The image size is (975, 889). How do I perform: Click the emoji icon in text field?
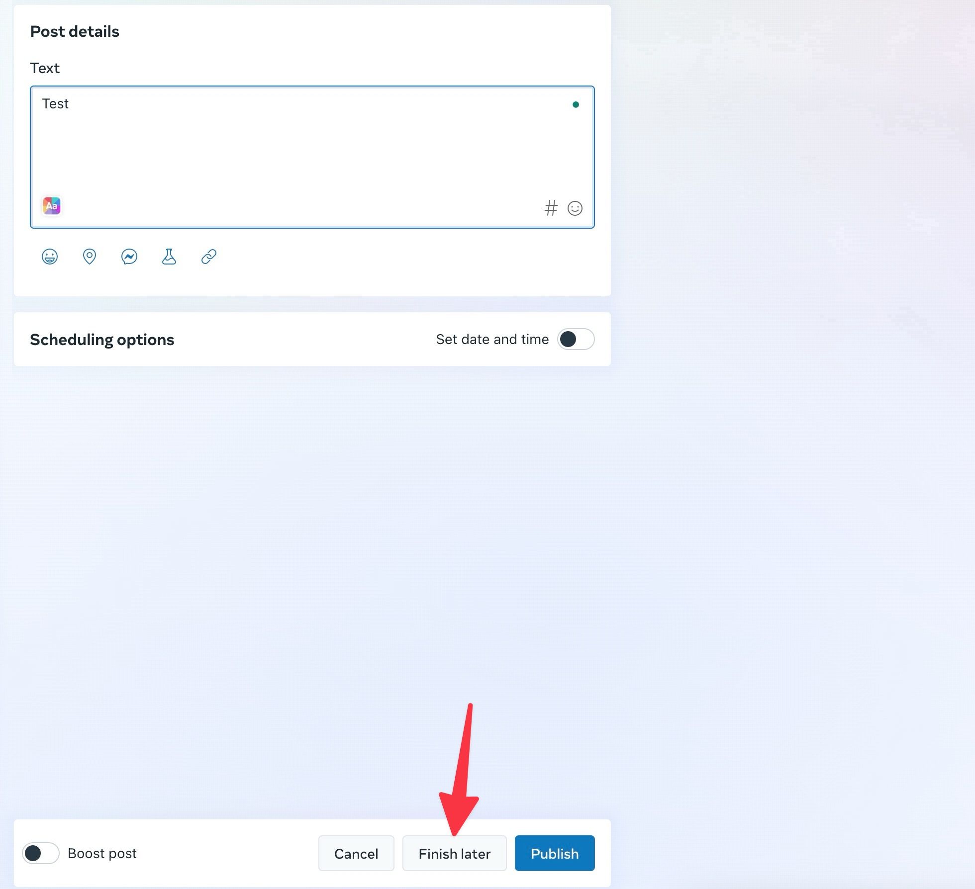(x=576, y=207)
